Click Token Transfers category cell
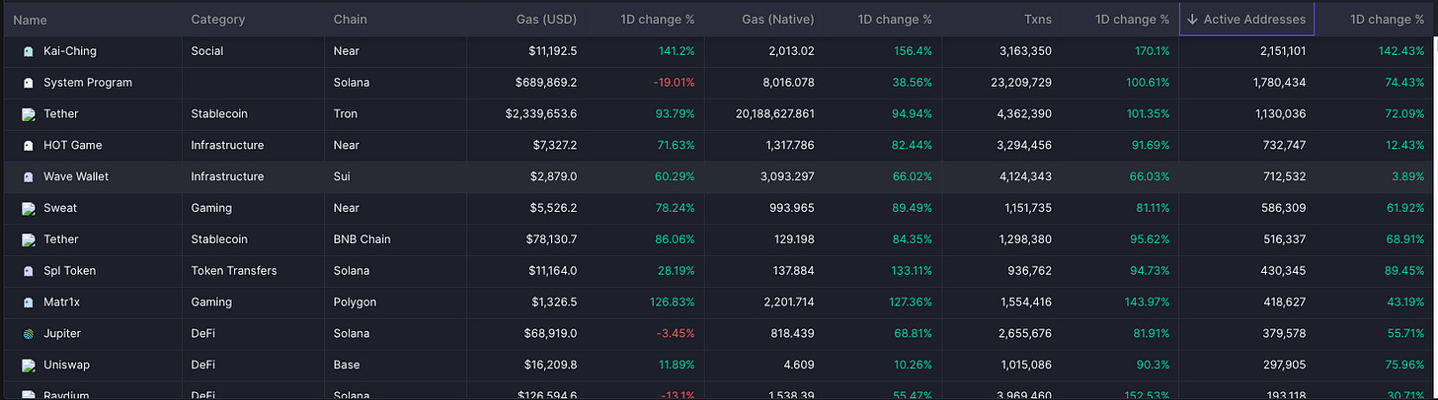1438x400 pixels. pyautogui.click(x=234, y=271)
